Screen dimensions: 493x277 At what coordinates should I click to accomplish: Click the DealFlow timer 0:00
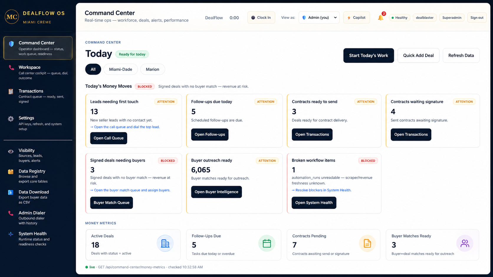click(234, 18)
